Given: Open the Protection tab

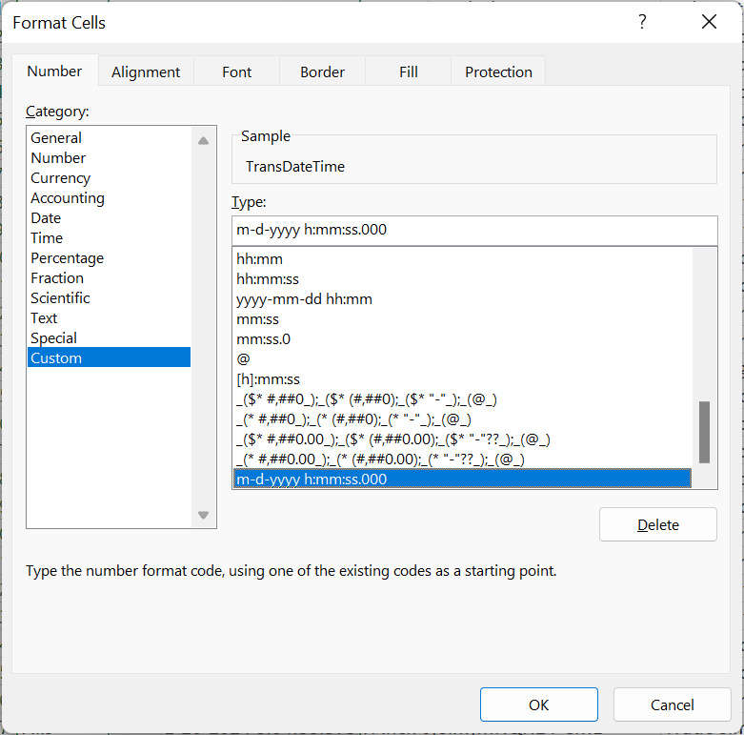Looking at the screenshot, I should pyautogui.click(x=498, y=71).
